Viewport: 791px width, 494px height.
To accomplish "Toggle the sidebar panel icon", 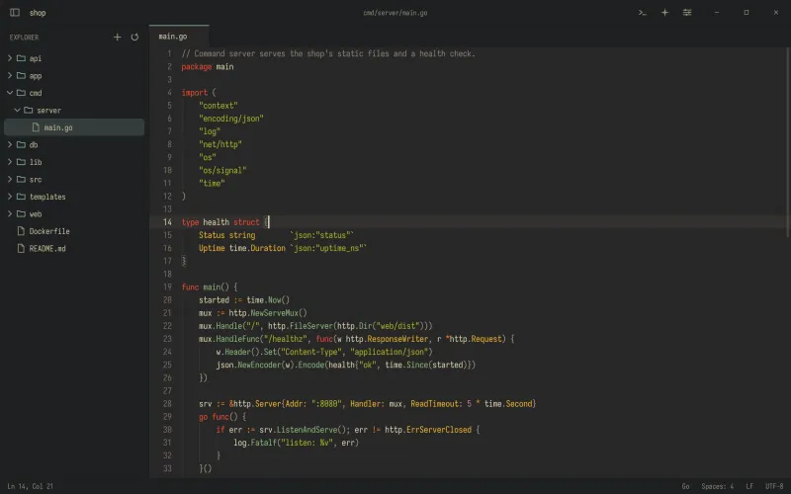I will pyautogui.click(x=15, y=13).
